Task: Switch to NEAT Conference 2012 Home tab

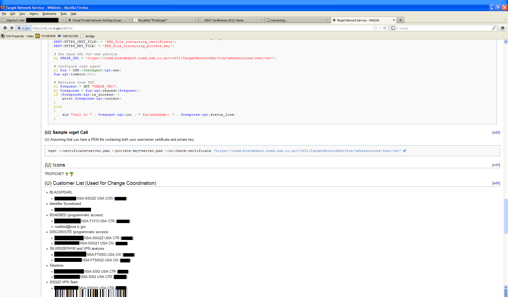Action: (x=232, y=20)
